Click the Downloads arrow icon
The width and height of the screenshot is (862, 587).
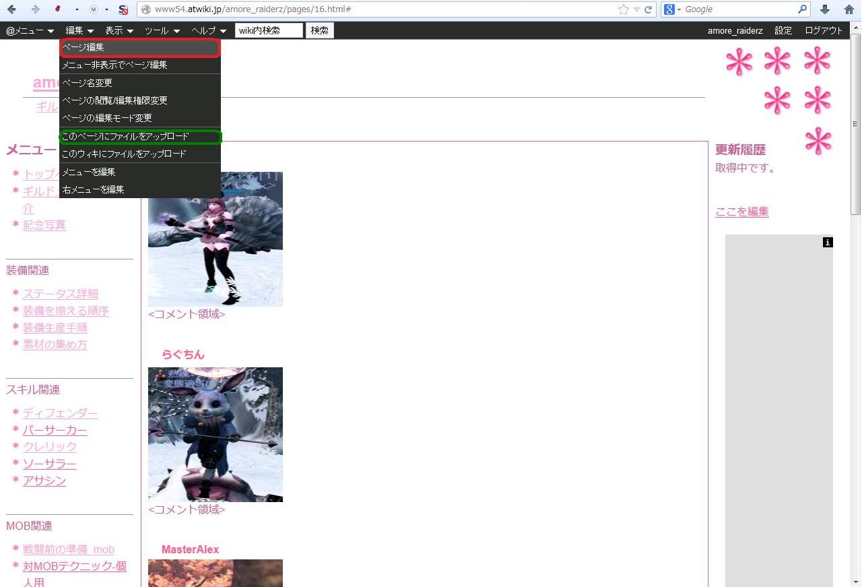pyautogui.click(x=824, y=9)
